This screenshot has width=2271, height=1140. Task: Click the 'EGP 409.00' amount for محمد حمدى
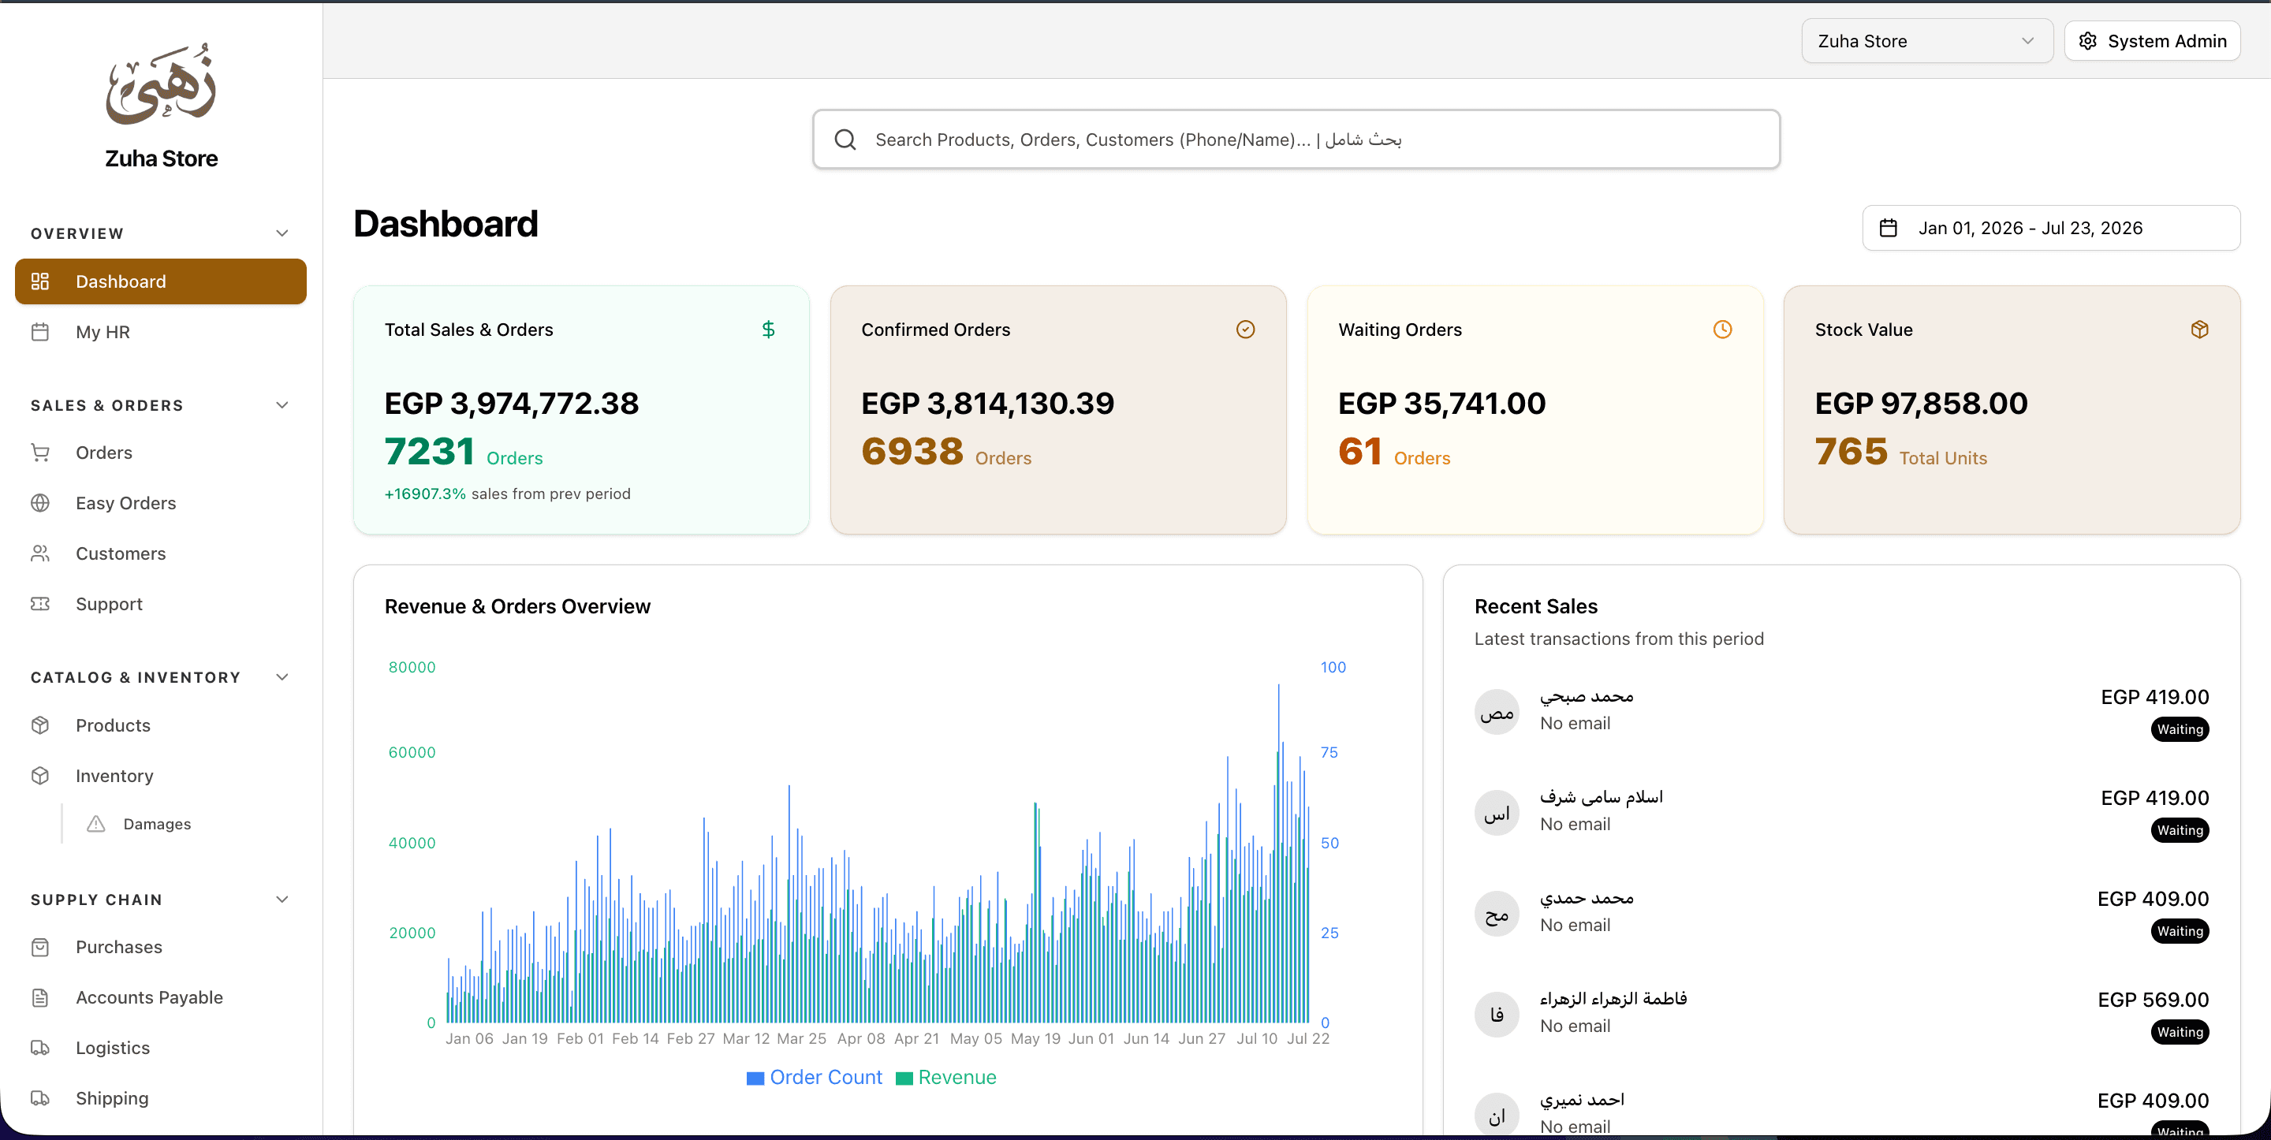click(x=2153, y=899)
